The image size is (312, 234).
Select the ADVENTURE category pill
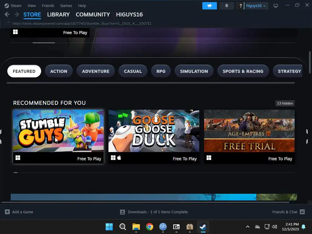tap(96, 71)
